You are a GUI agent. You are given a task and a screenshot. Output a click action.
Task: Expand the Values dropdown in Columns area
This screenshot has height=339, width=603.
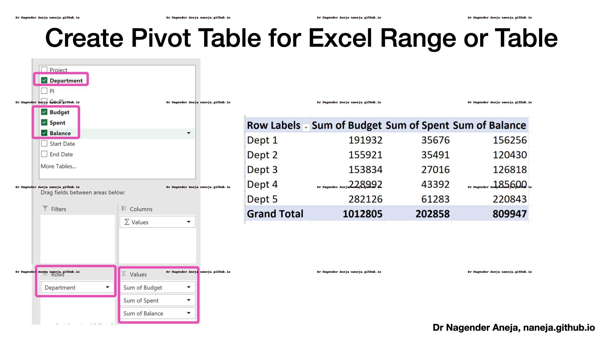189,222
